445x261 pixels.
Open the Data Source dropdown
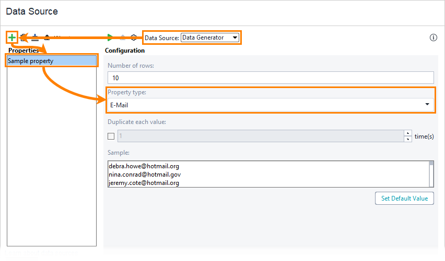(210, 38)
